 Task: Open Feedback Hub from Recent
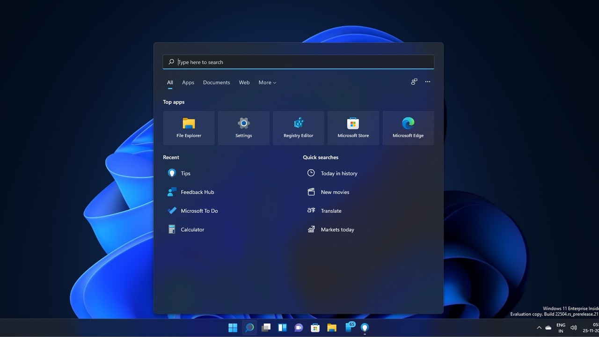coord(197,192)
